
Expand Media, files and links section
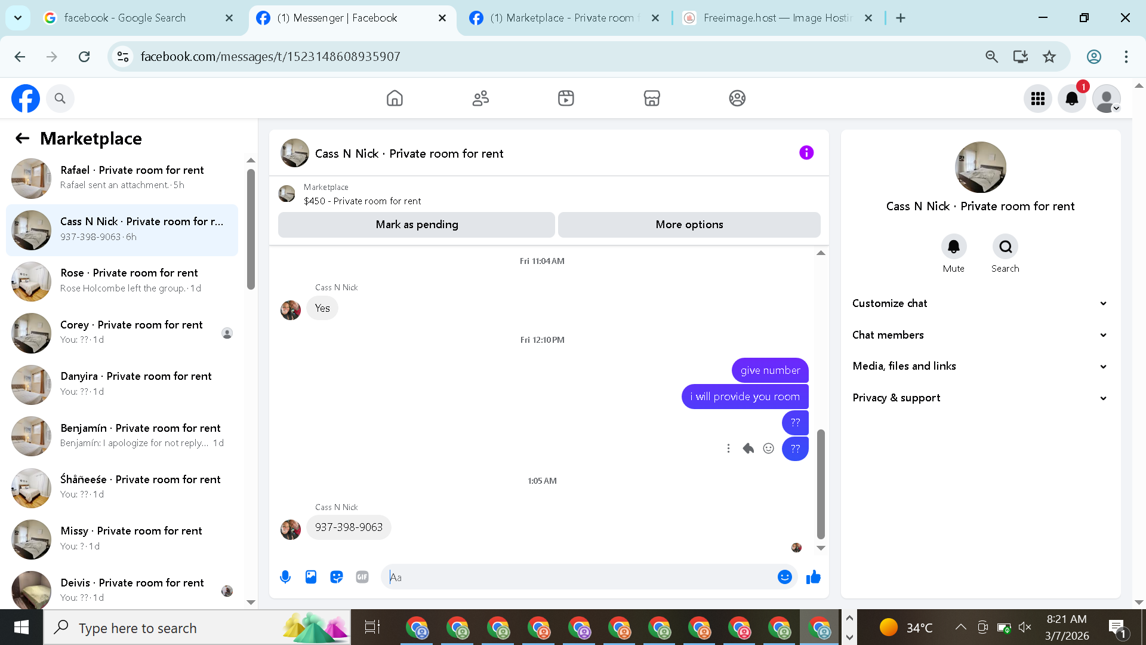(980, 366)
